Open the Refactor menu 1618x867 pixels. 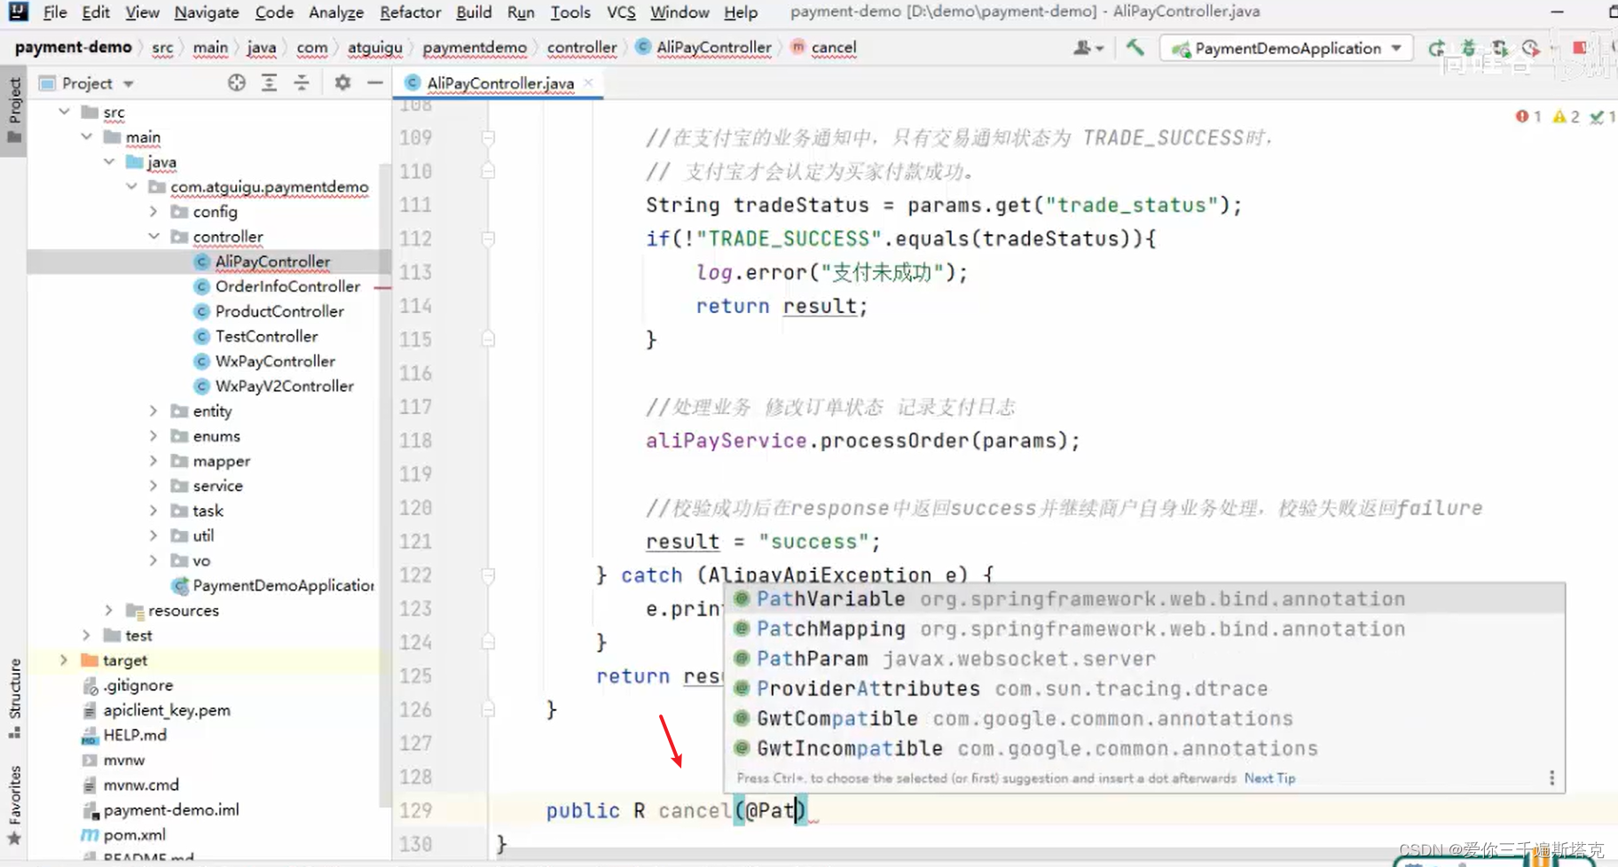410,12
